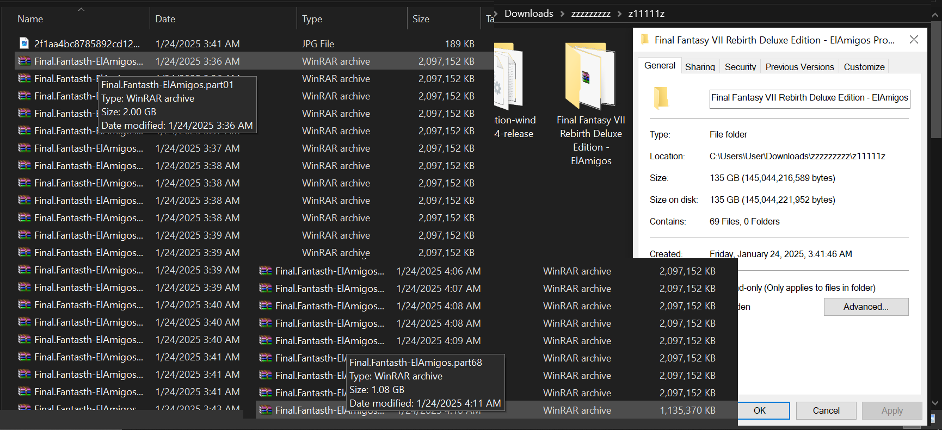Confirm the Properties dialog with OK
This screenshot has width=942, height=430.
760,410
